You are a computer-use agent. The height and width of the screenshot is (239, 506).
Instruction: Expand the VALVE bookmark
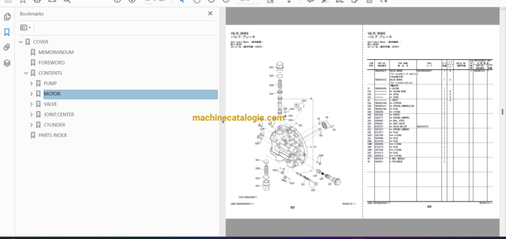(x=32, y=104)
